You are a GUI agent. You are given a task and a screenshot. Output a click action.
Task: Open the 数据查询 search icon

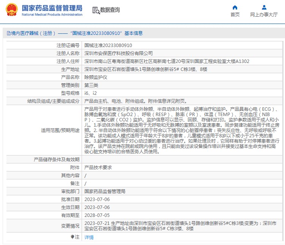point(96,10)
